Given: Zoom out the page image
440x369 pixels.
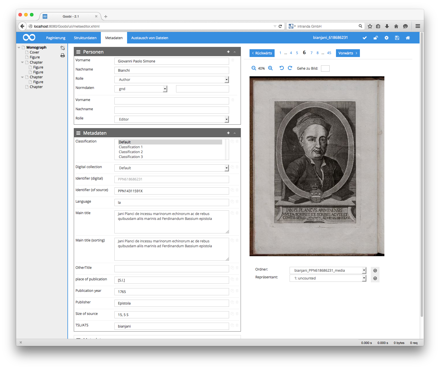Looking at the screenshot, I should pos(254,68).
